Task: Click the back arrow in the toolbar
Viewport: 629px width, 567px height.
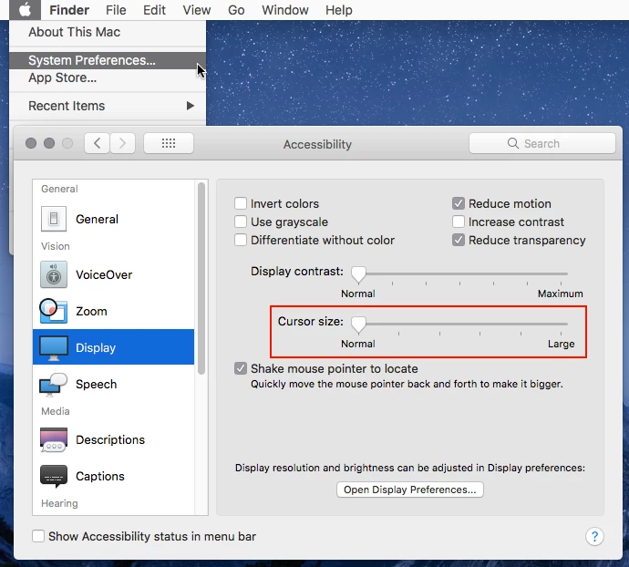Action: (x=97, y=143)
